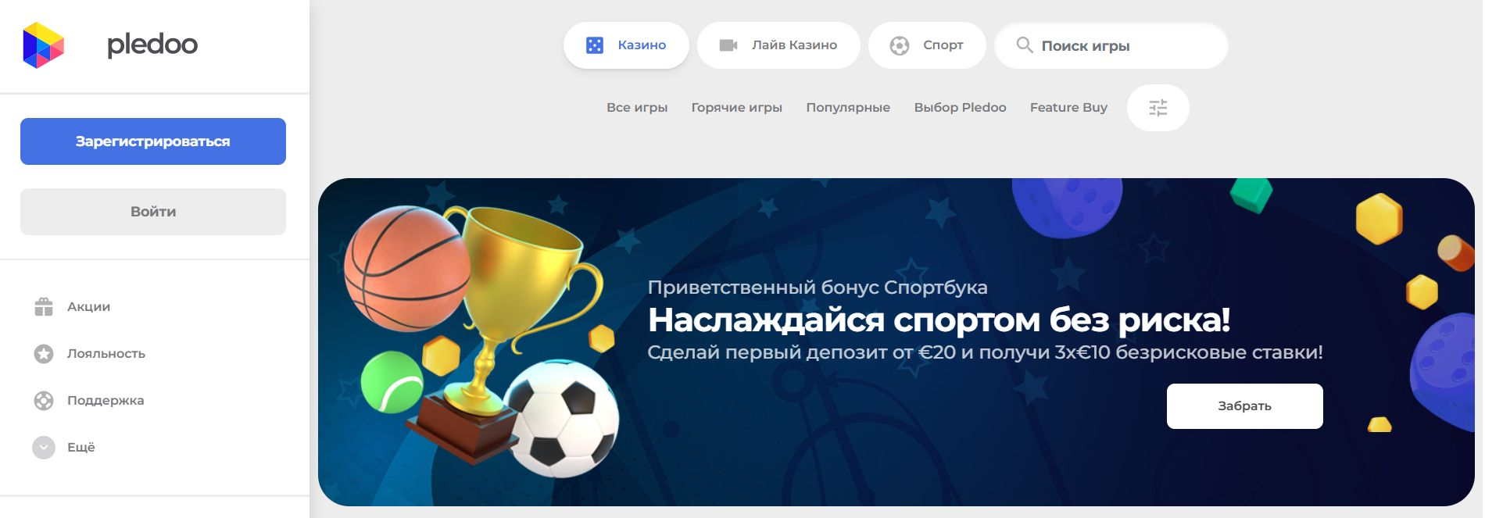Screen dimensions: 1485x518
Task: Click the camera icon beside Лайв Казино
Action: tap(728, 45)
